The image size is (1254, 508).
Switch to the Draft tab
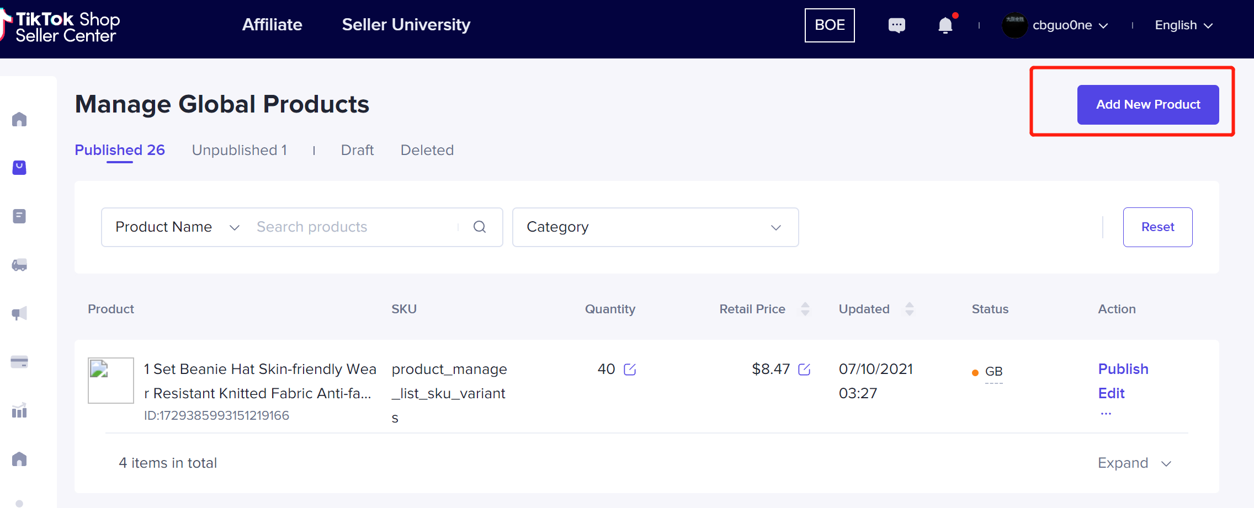357,150
